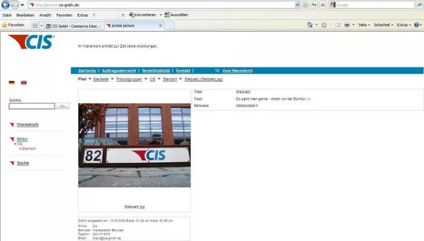Open the quick tabs grid icon
Screen dimensions: 424x241
click(35, 26)
